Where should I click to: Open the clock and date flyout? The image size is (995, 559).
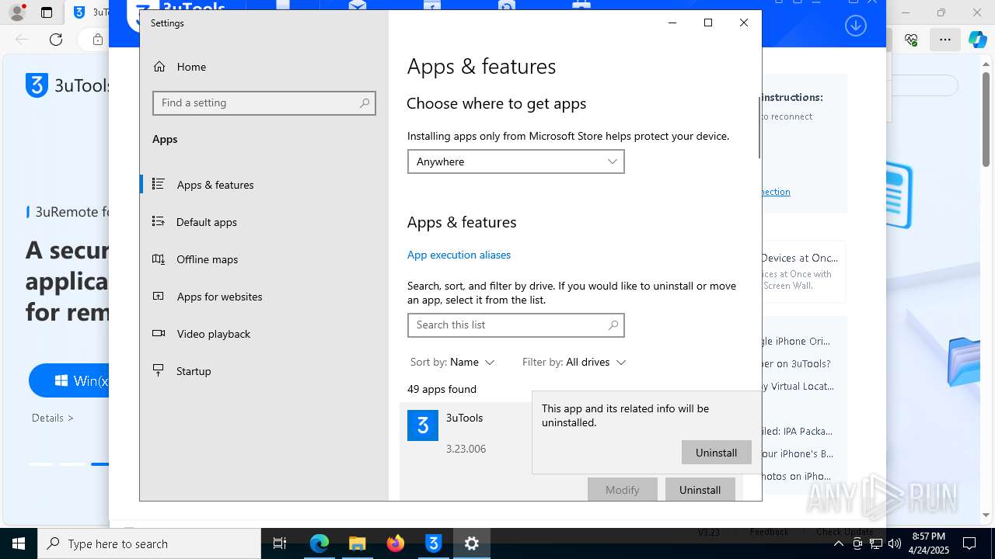click(928, 543)
